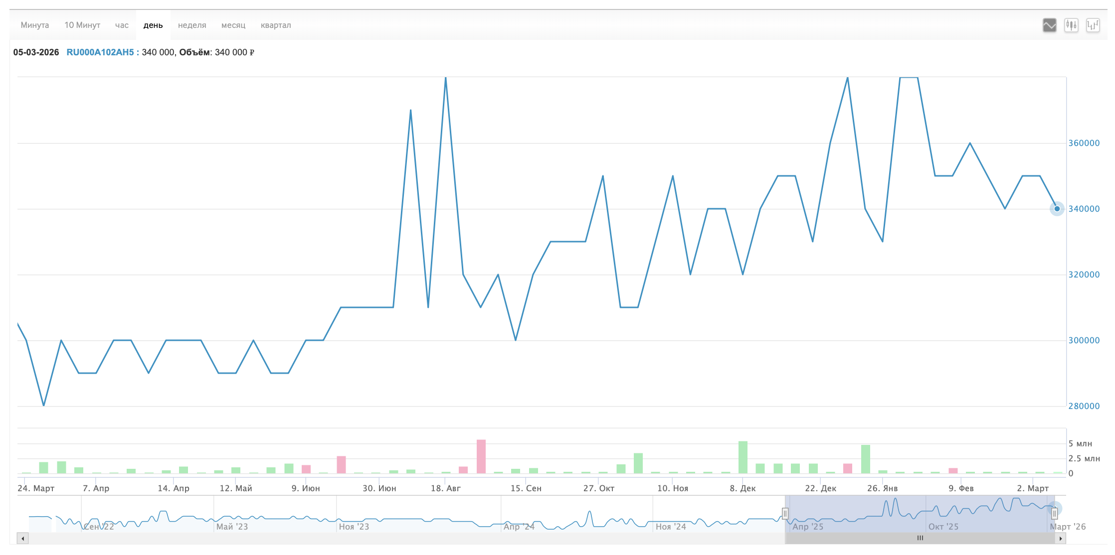The height and width of the screenshot is (555, 1115).
Task: Select the квартал interval tab
Action: coord(276,25)
